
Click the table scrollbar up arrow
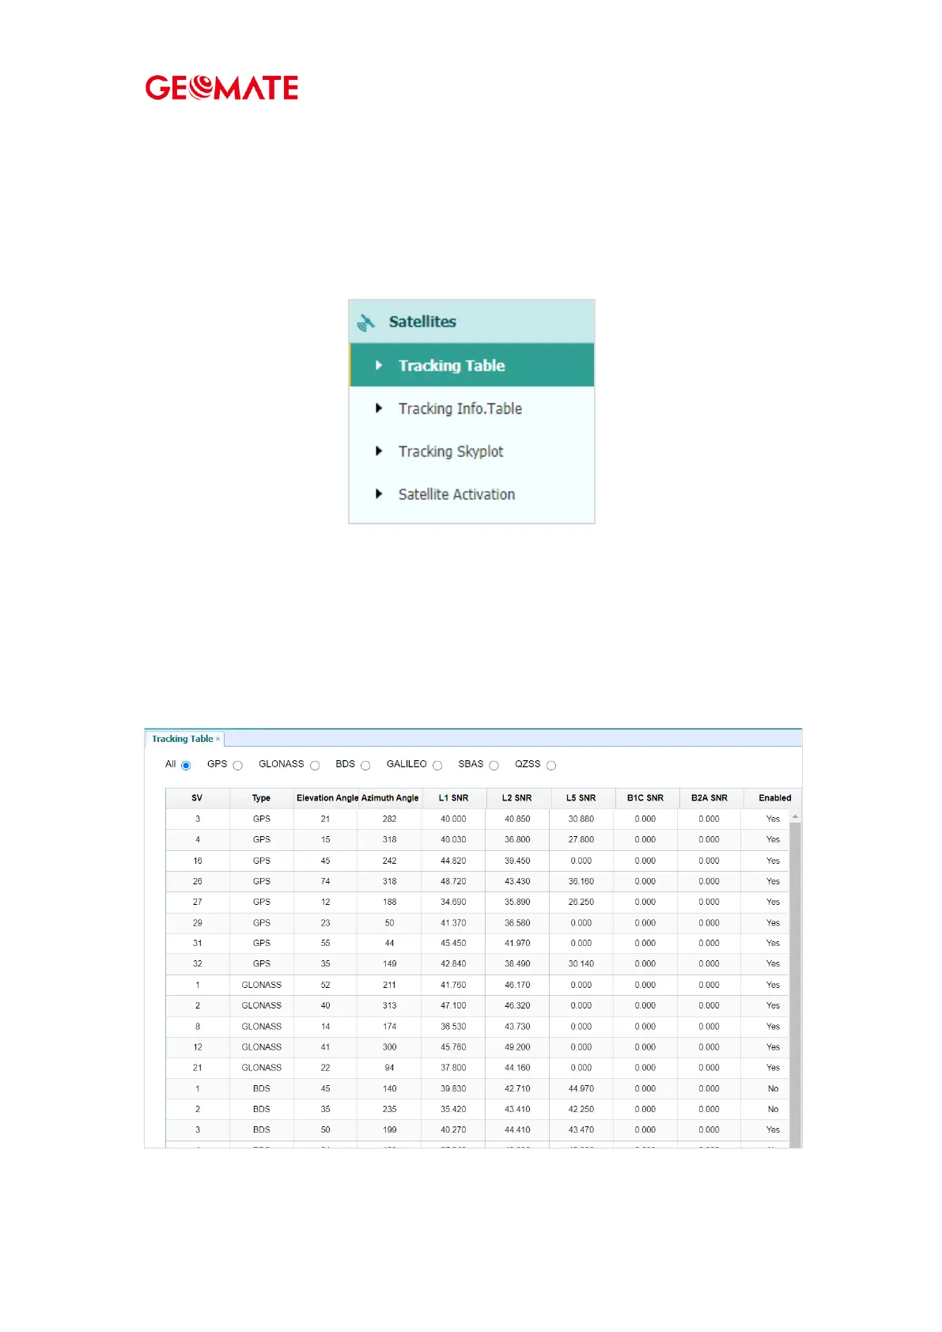(796, 816)
